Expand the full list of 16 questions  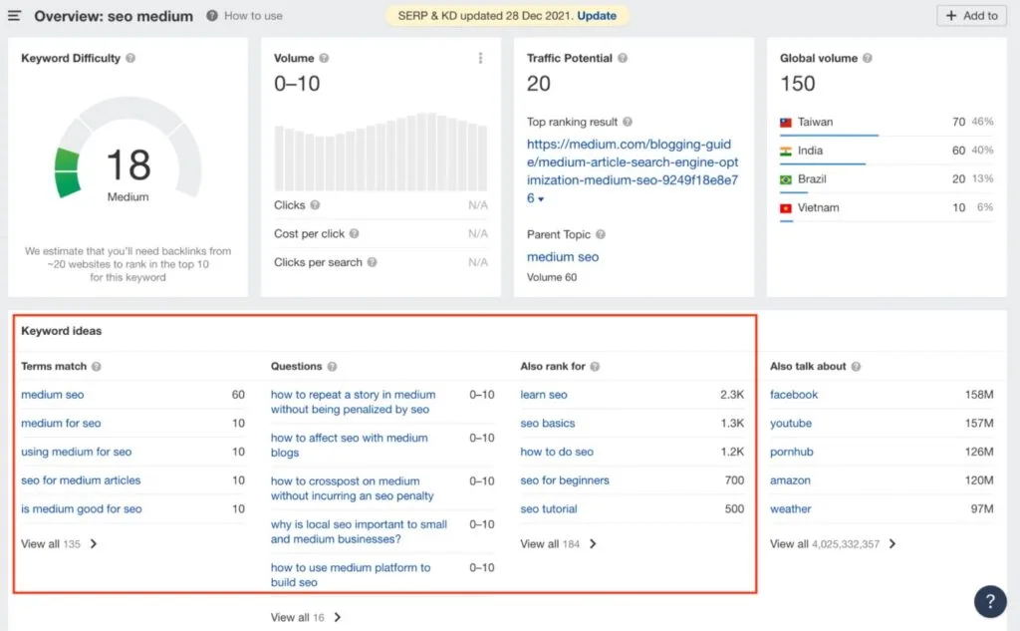click(x=301, y=617)
